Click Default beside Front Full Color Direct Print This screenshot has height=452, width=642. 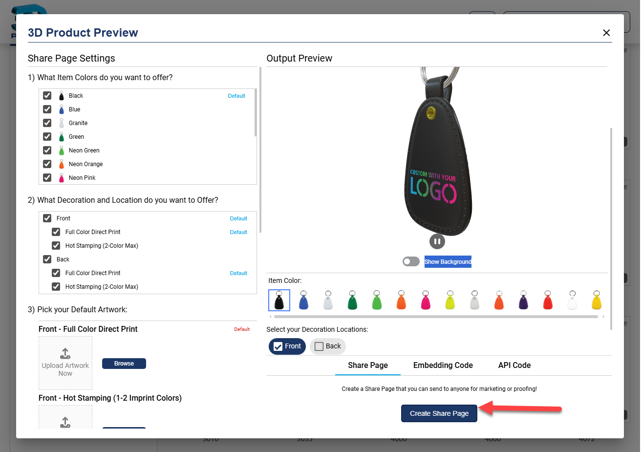pos(238,232)
